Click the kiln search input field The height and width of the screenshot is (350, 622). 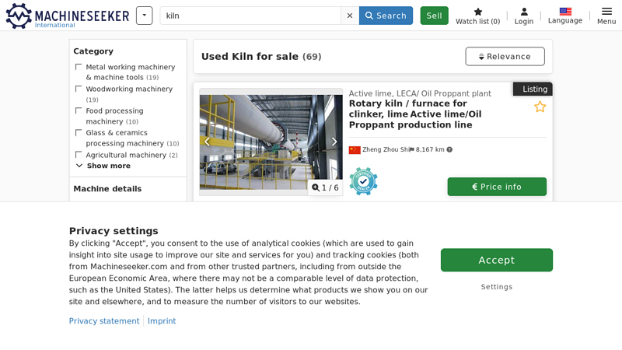coord(250,16)
